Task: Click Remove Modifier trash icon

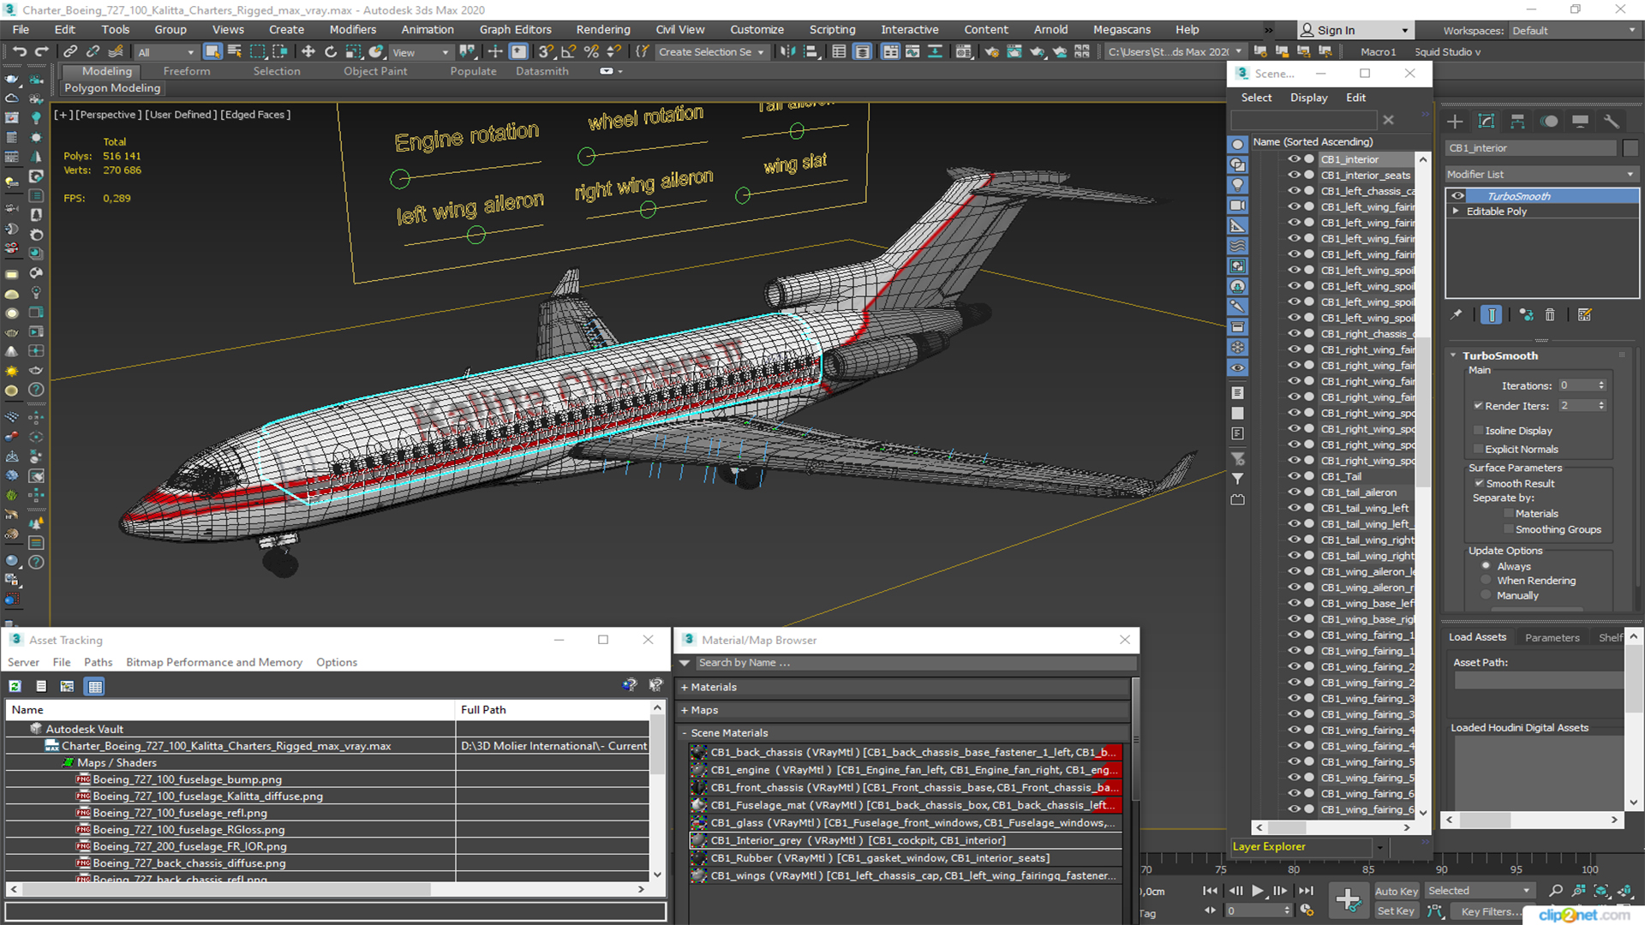Action: tap(1550, 315)
